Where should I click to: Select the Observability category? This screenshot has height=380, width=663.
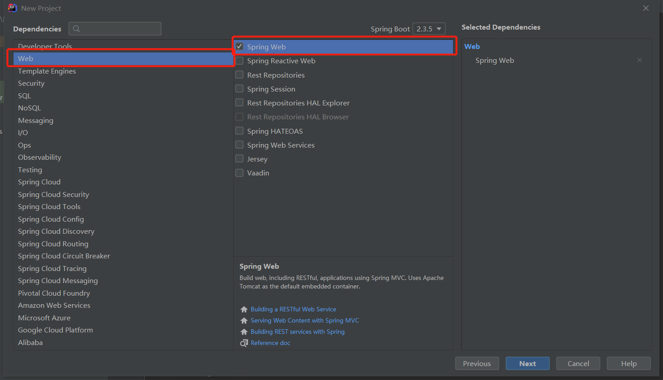pos(123,157)
